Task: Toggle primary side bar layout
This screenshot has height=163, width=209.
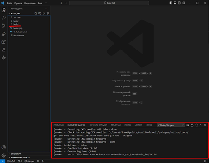Action: (x=171, y=3)
